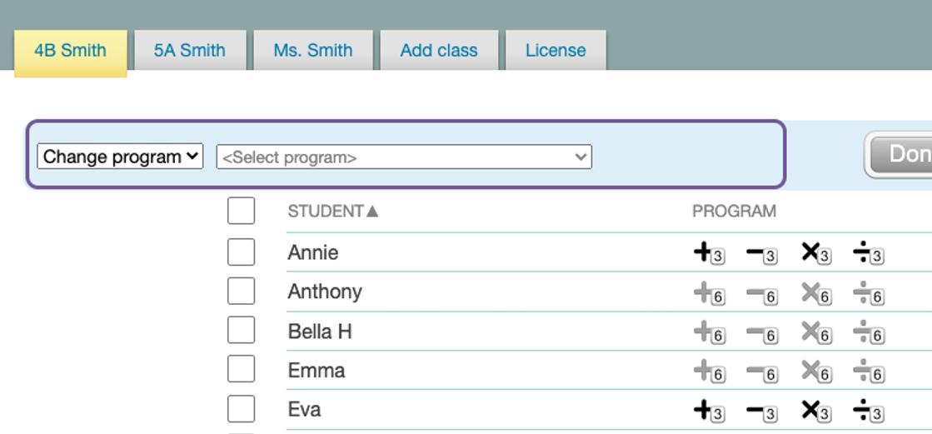Click Annie's addition program icon
Viewport: 932px width, 434px height.
pyautogui.click(x=708, y=253)
